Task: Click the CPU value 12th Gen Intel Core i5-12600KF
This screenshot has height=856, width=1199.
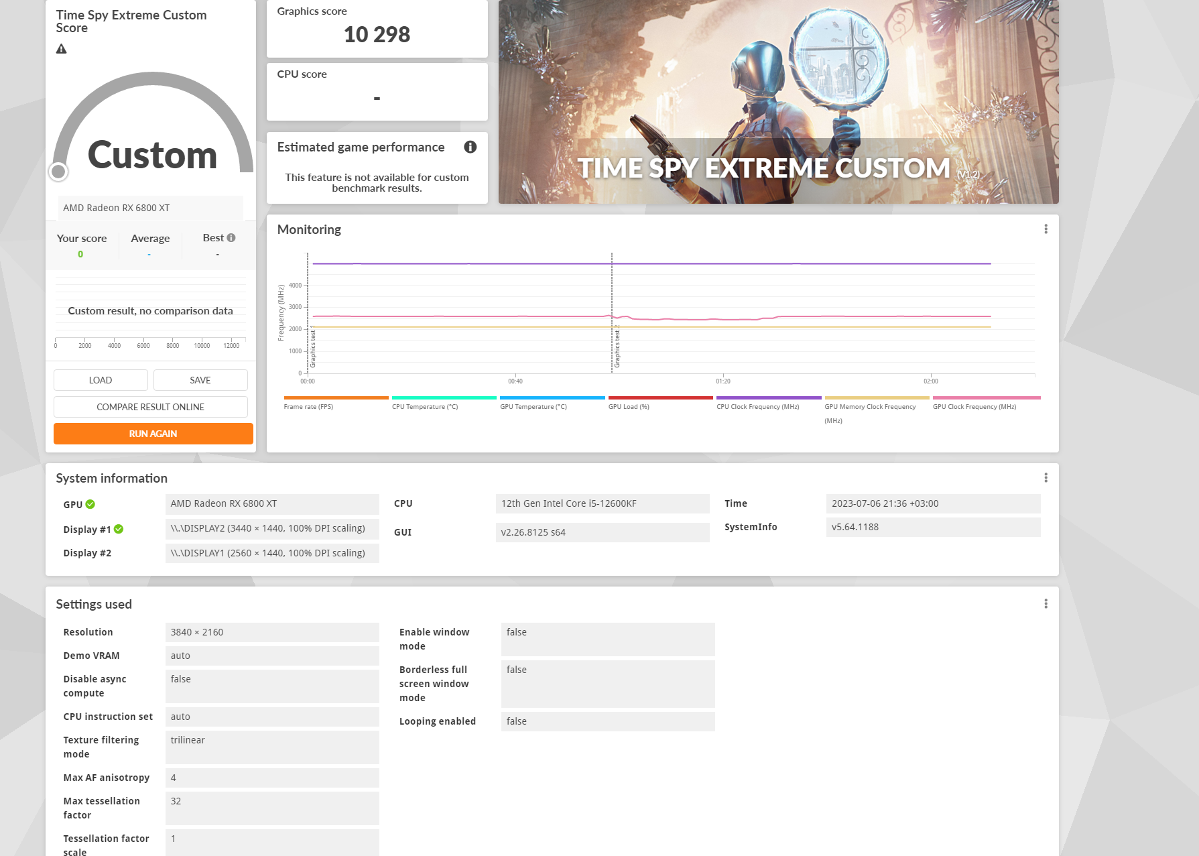Action: pos(603,503)
